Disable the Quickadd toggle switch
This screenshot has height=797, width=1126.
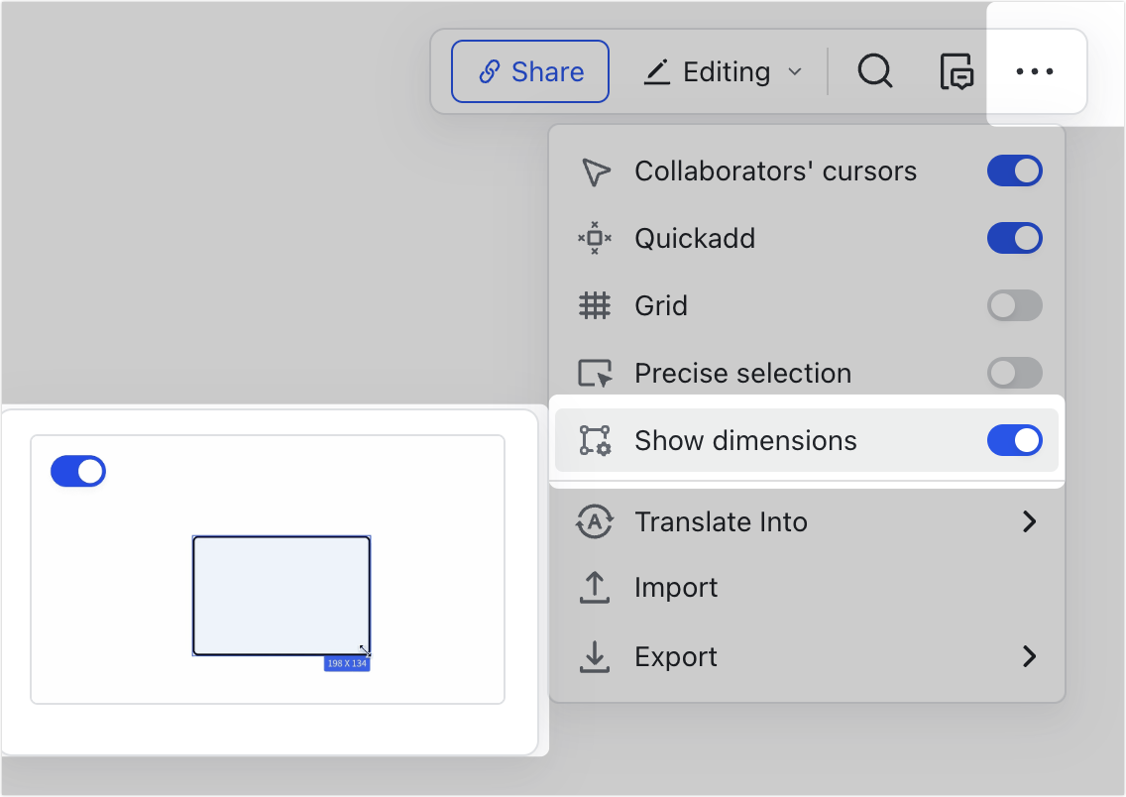[1014, 238]
